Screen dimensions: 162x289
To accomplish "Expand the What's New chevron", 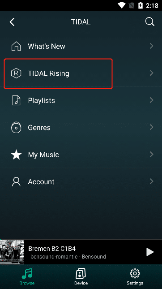I will coord(152,46).
